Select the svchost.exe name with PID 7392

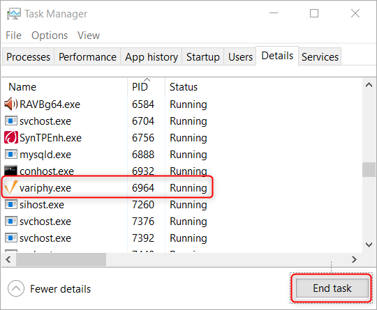(45, 238)
